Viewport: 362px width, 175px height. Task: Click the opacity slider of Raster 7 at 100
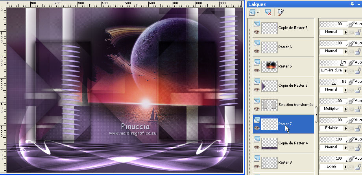pyautogui.click(x=334, y=120)
